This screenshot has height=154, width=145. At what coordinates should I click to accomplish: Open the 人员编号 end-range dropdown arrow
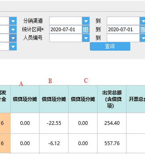(143, 38)
